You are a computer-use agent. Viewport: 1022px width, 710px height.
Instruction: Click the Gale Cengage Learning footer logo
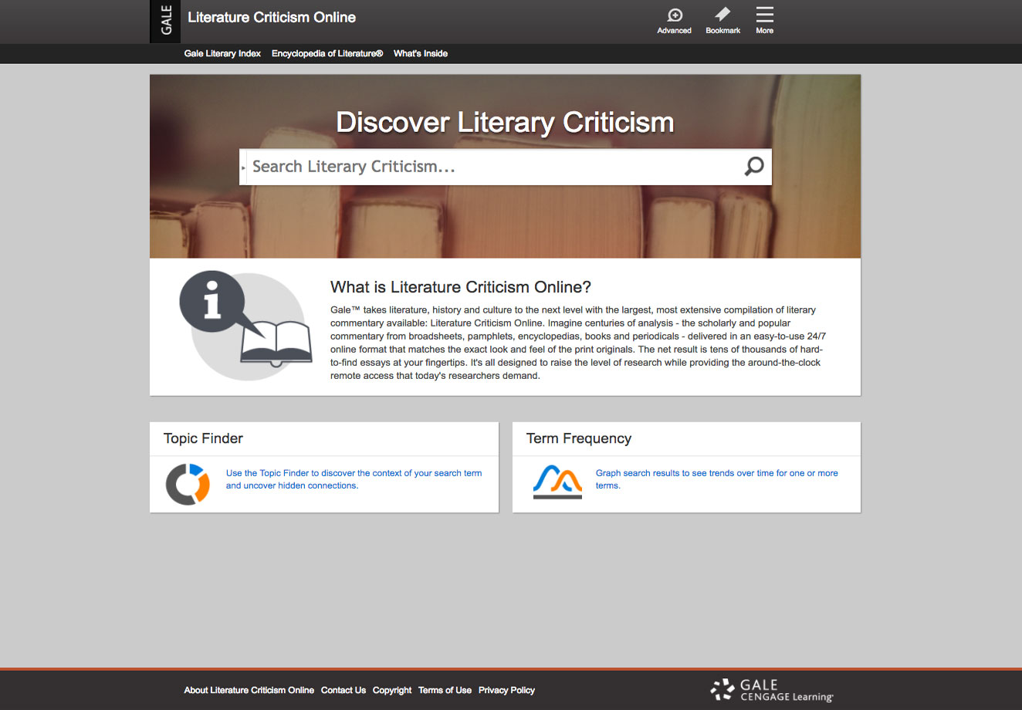(x=772, y=690)
